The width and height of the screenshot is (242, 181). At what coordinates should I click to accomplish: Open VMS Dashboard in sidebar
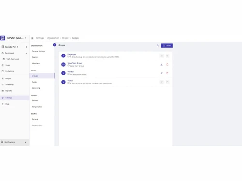click(13, 59)
